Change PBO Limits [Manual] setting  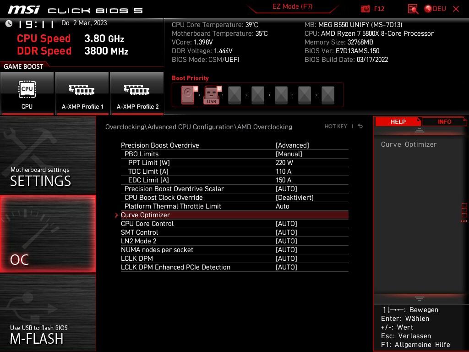289,154
